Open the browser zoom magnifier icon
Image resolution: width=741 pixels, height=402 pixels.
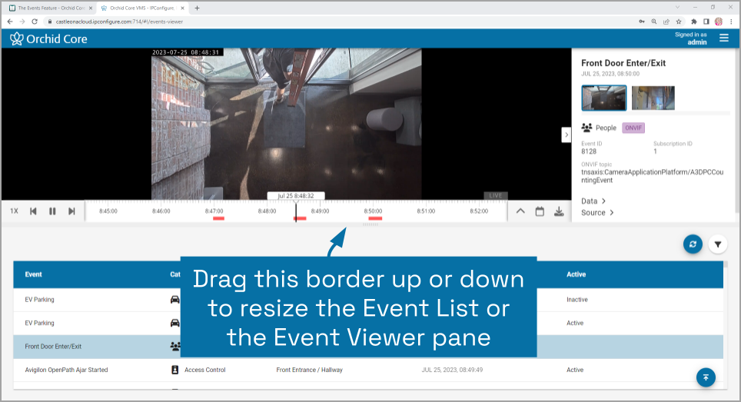654,22
